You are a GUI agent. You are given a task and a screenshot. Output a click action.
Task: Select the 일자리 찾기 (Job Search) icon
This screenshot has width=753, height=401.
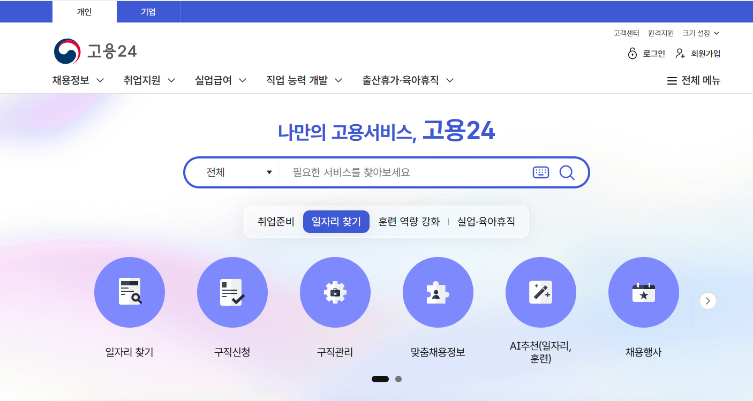(130, 292)
